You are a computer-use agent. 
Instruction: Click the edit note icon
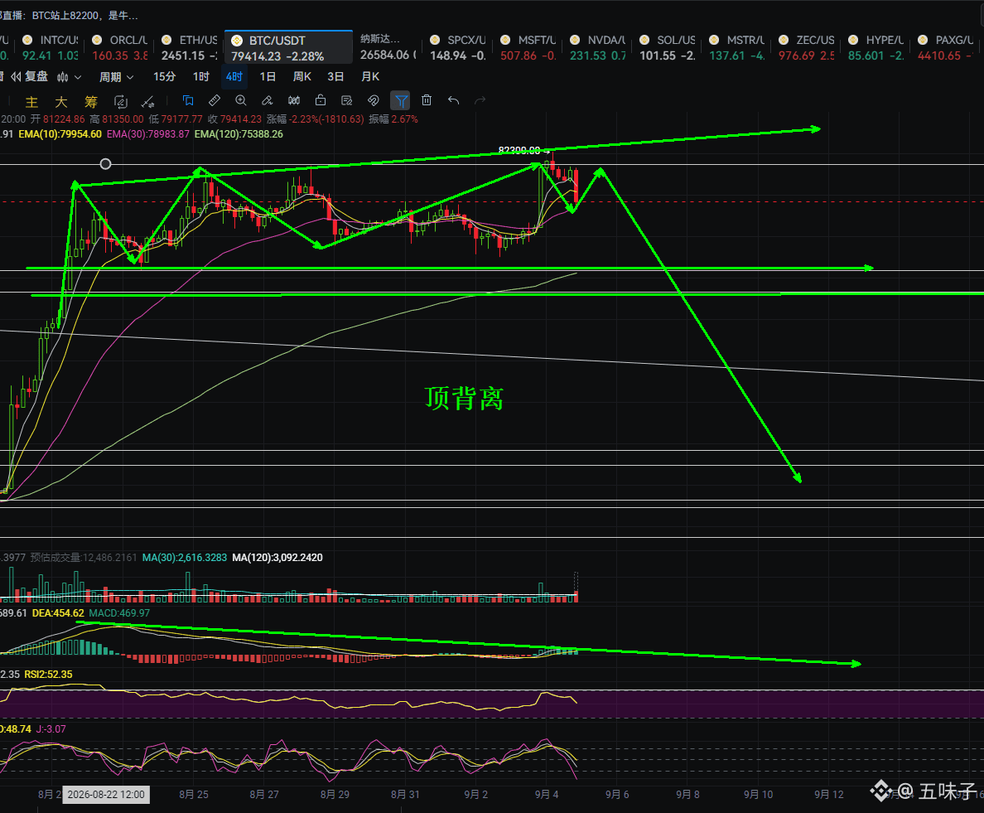click(346, 100)
